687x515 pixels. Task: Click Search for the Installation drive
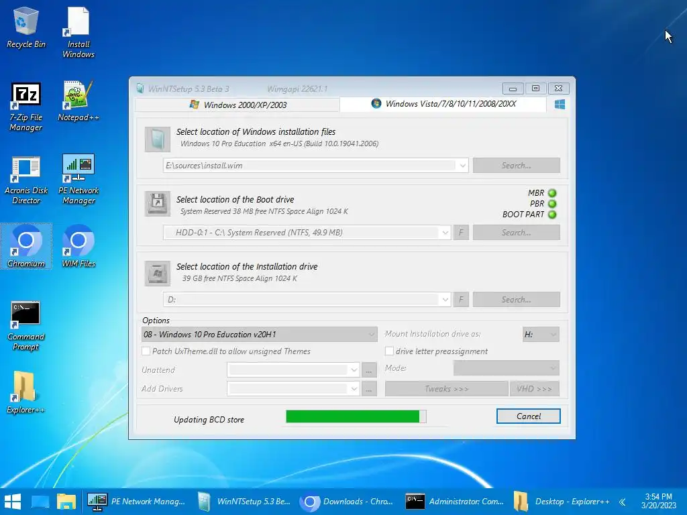coord(516,300)
